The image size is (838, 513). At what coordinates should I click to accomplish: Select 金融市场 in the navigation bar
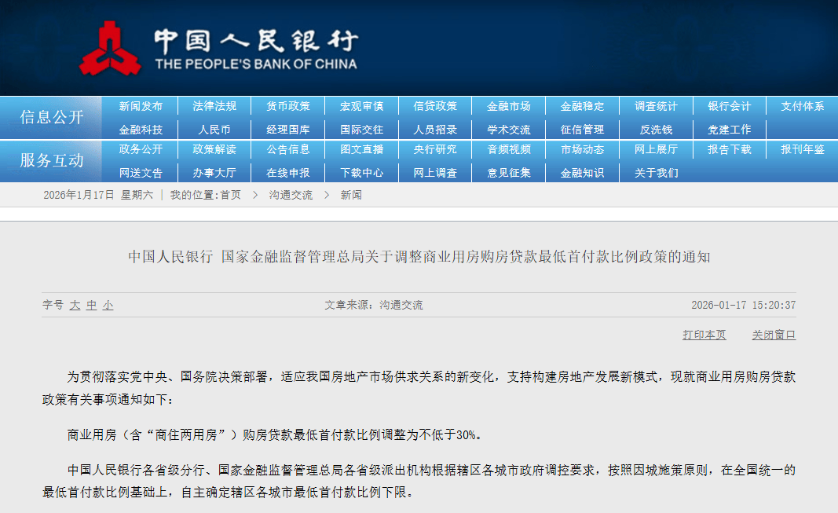click(508, 106)
